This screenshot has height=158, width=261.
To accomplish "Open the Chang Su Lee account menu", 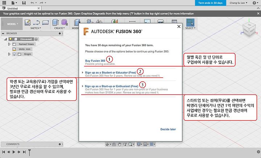I will [239, 3].
